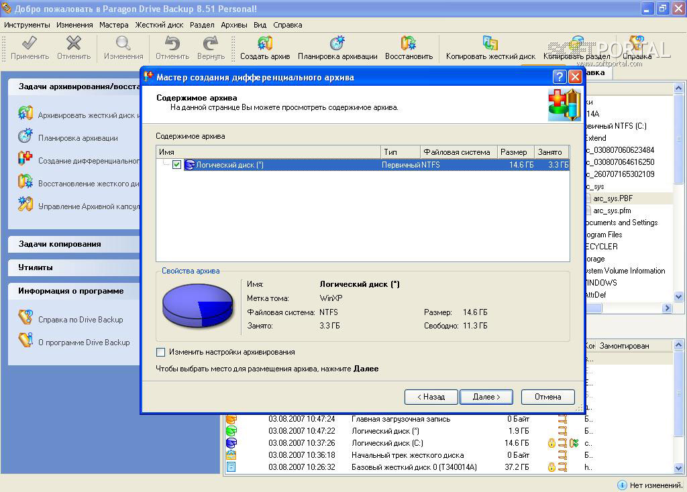Open the Инструменты menu
This screenshot has height=492, width=687.
27,25
